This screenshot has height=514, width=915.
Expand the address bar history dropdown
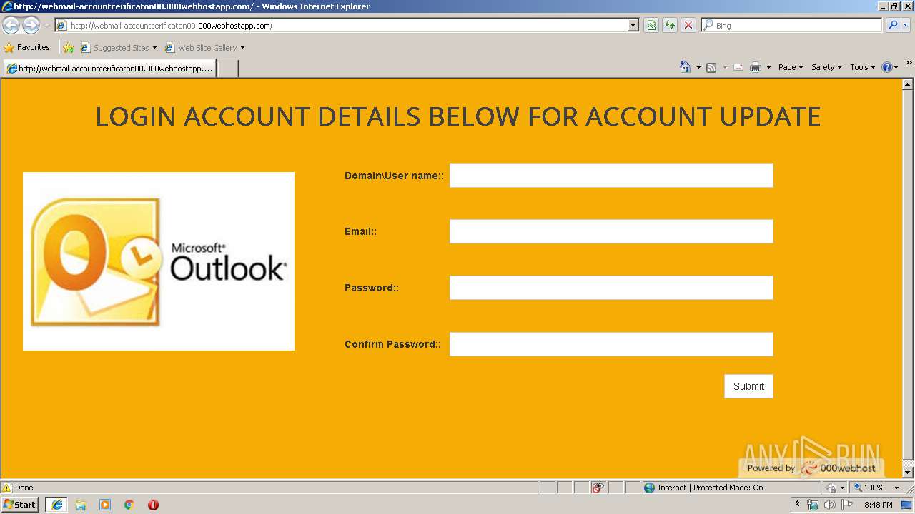coord(633,26)
